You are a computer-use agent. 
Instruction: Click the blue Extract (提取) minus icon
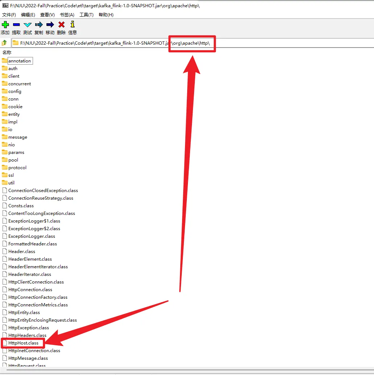point(16,25)
